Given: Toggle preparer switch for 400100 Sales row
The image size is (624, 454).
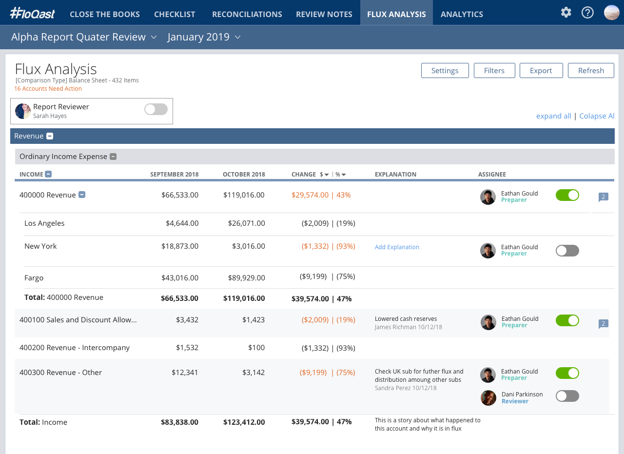Looking at the screenshot, I should [567, 320].
